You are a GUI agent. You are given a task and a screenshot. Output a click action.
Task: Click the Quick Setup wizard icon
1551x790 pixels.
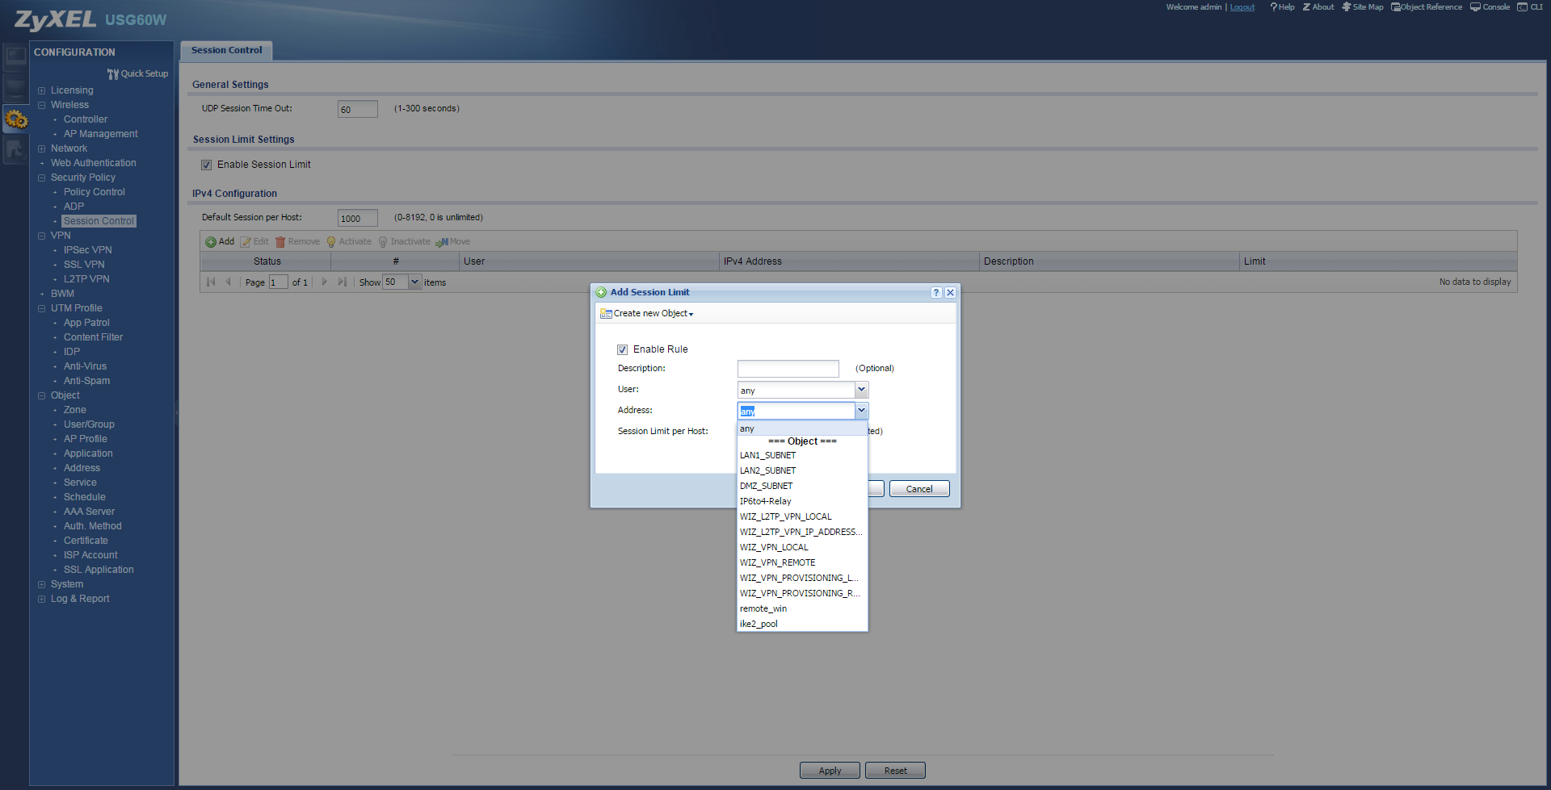[113, 74]
